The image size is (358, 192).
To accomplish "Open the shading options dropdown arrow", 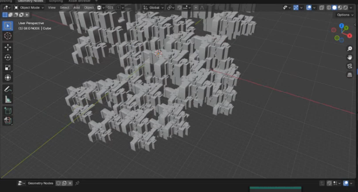I will (351, 8).
